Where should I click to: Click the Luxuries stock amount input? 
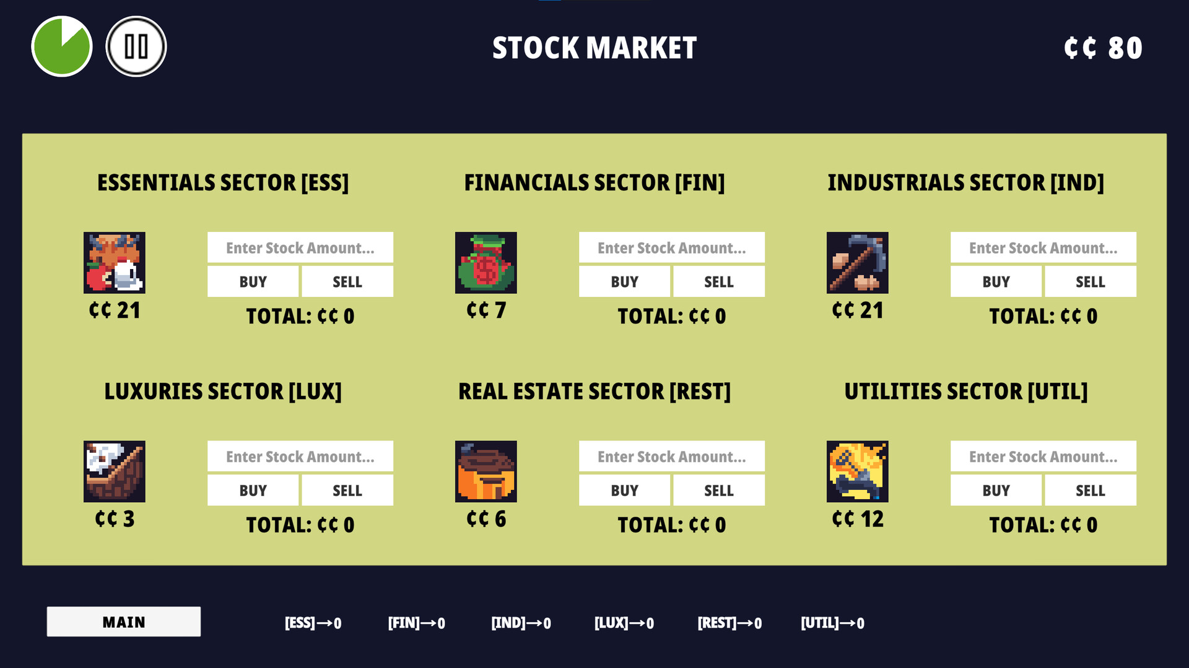click(x=300, y=456)
